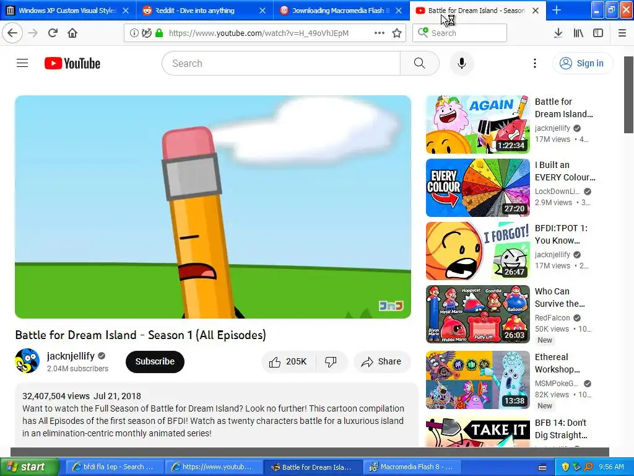Viewport: 634px width, 476px height.
Task: Click MSMPokeG channel name in sidebar
Action: pos(557,383)
